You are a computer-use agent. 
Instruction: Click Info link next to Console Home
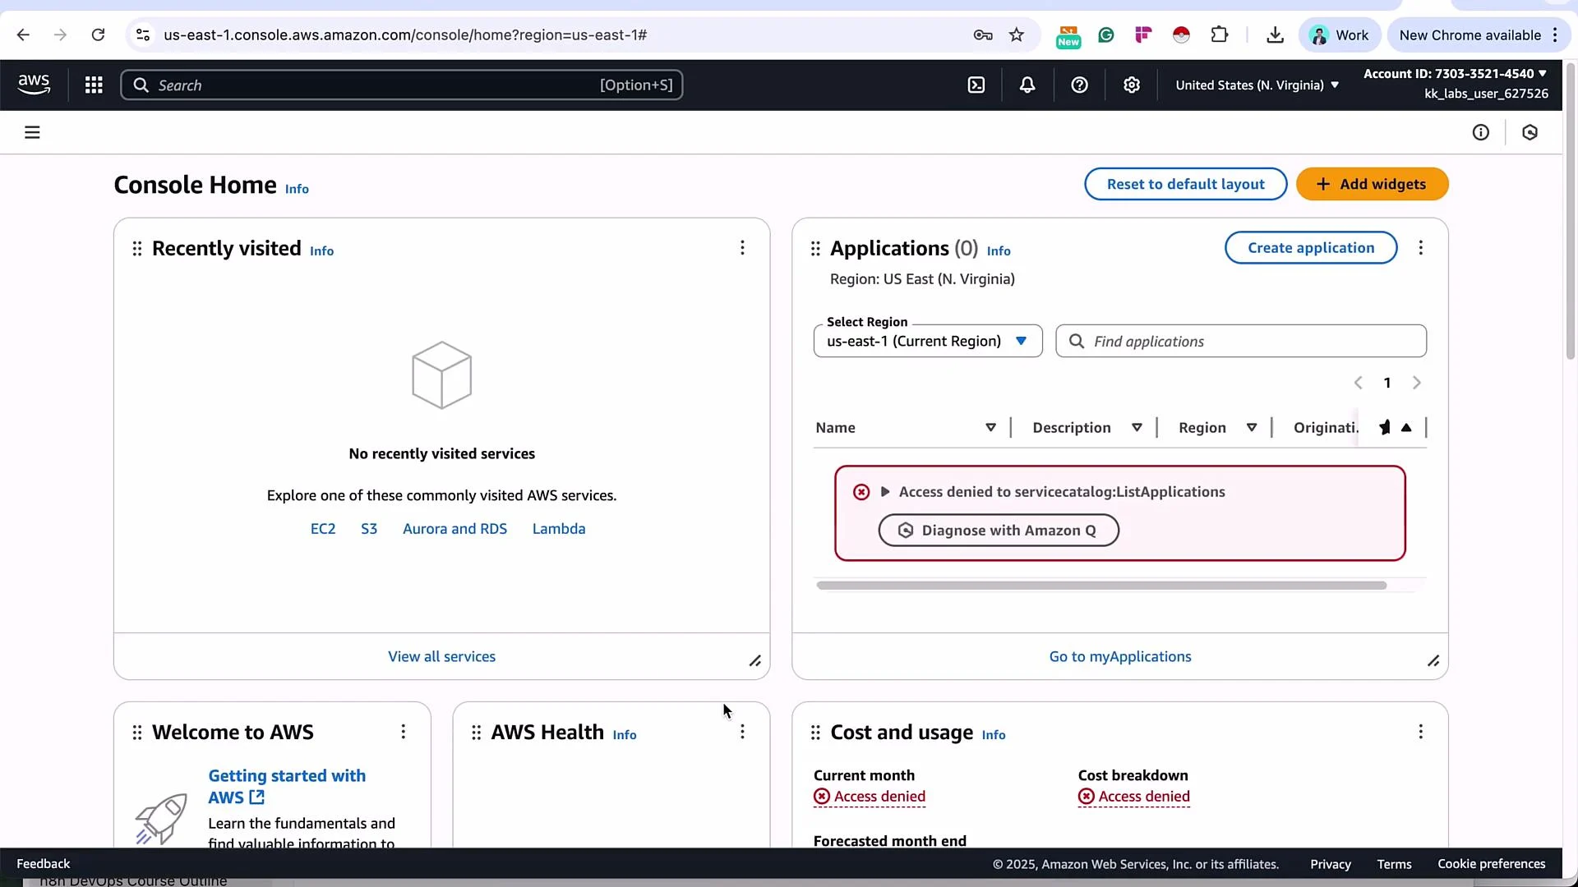tap(297, 189)
